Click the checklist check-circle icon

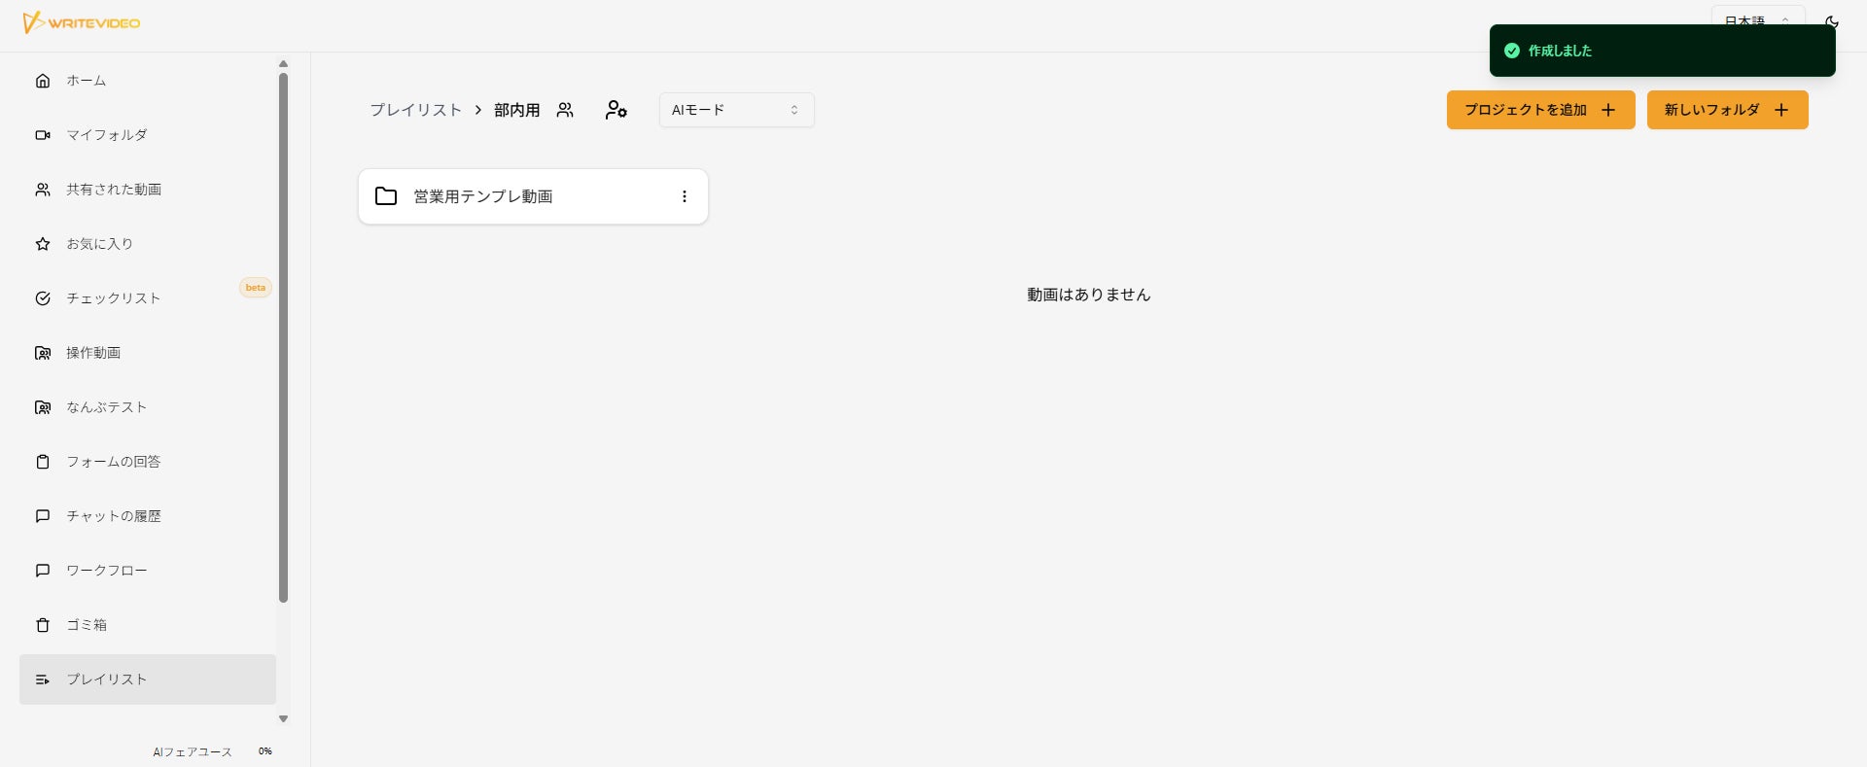tap(43, 298)
